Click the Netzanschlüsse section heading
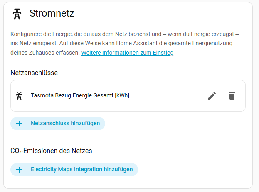The image size is (259, 192). pyautogui.click(x=34, y=73)
